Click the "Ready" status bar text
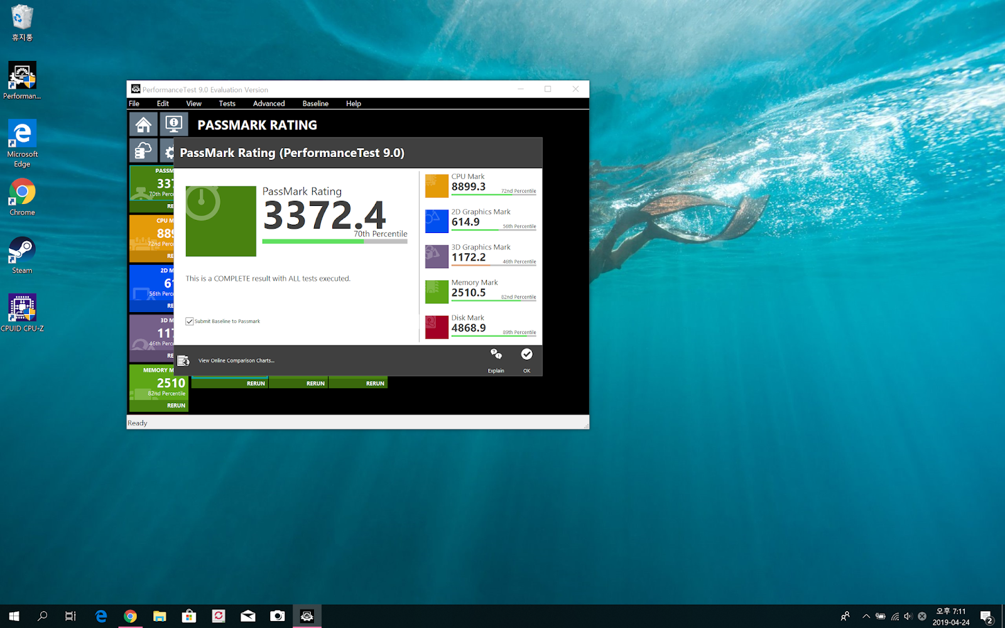Screen dimensions: 1005x628 (x=138, y=423)
